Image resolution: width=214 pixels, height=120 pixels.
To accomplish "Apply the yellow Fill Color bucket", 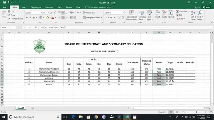I will tap(47, 18).
